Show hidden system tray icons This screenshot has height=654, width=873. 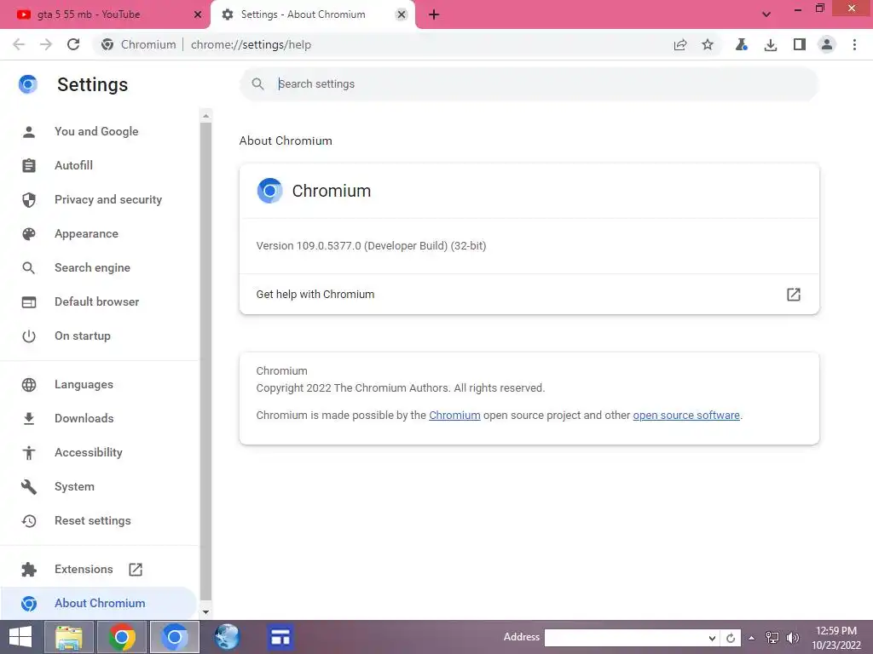coord(752,638)
